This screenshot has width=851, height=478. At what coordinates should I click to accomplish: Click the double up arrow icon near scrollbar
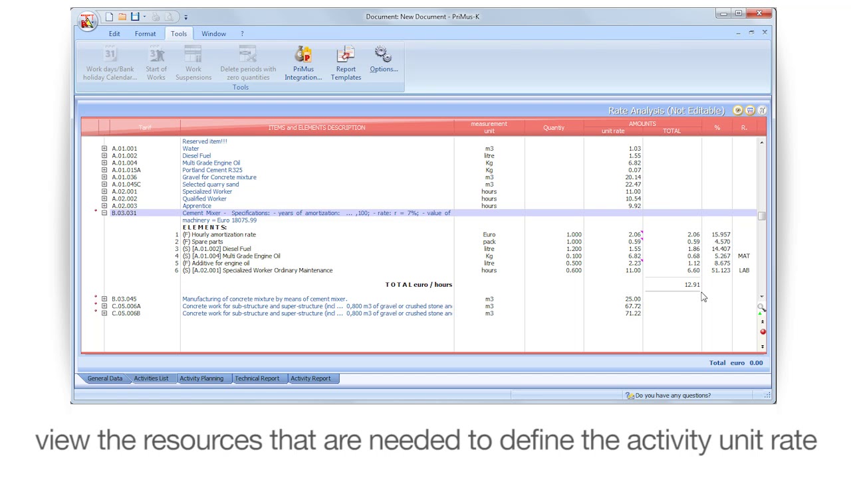pyautogui.click(x=763, y=322)
